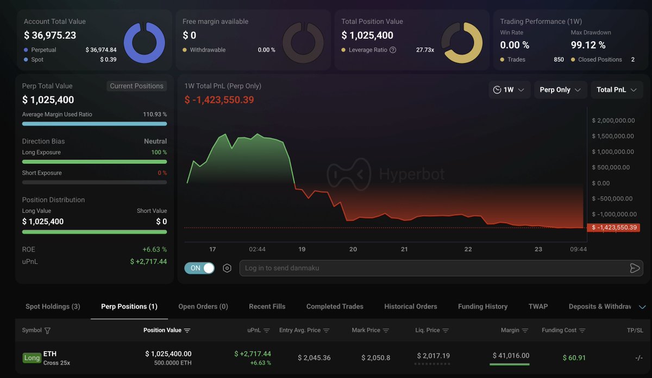
Task: Switch to the Spot Holdings tab
Action: coord(53,306)
